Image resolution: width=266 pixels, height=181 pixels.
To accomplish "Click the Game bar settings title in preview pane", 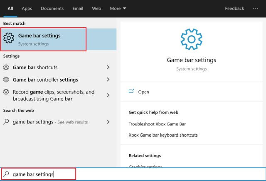I will 191,60.
